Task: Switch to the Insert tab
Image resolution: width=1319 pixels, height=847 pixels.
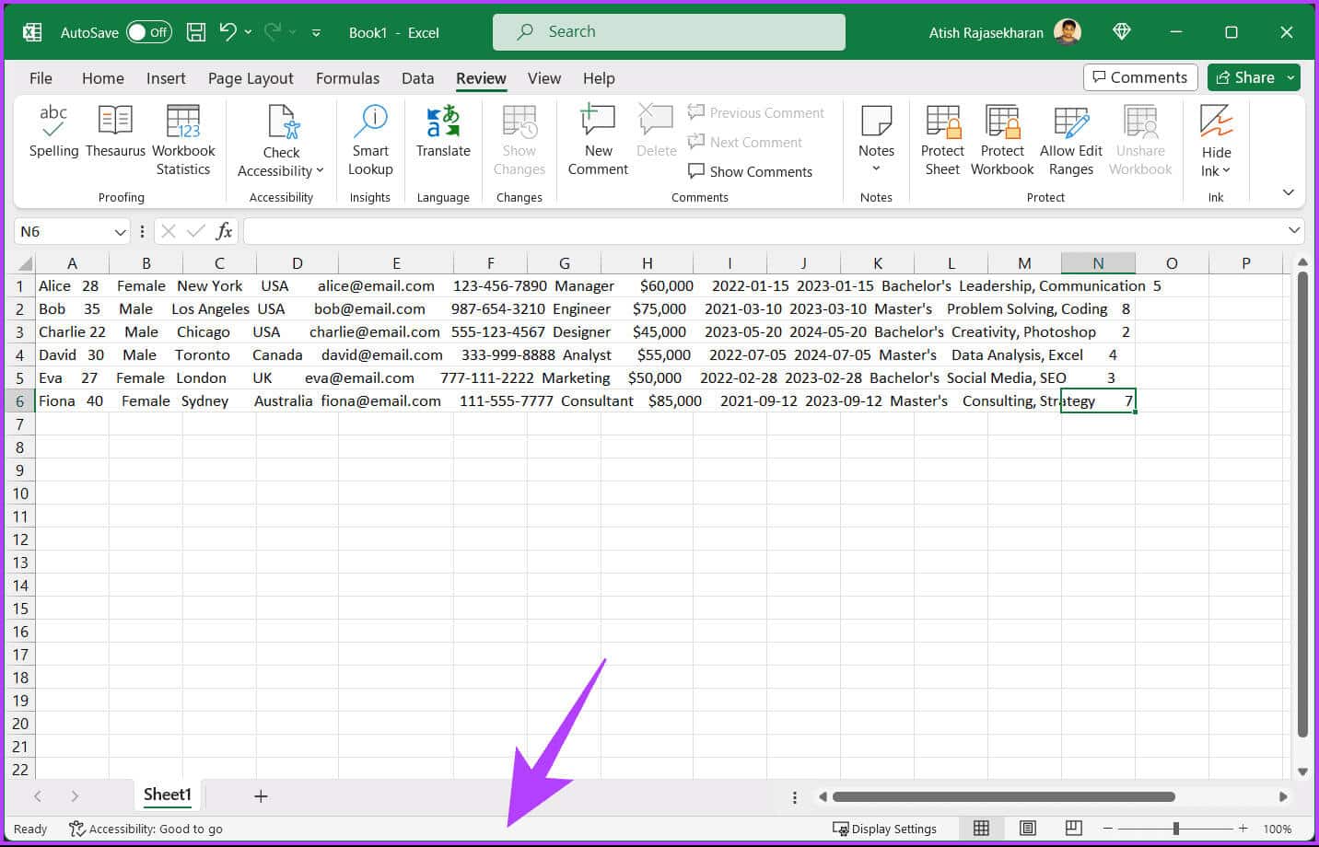Action: click(166, 78)
